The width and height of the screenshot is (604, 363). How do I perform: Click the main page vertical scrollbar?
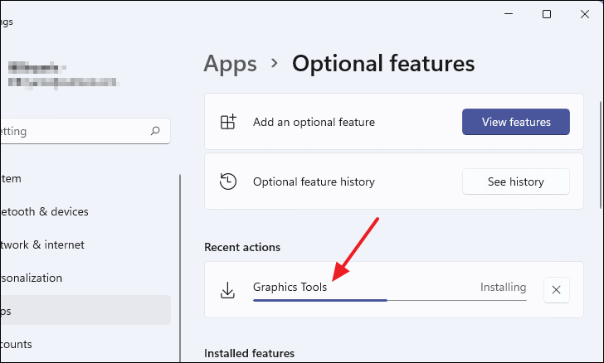click(x=600, y=149)
